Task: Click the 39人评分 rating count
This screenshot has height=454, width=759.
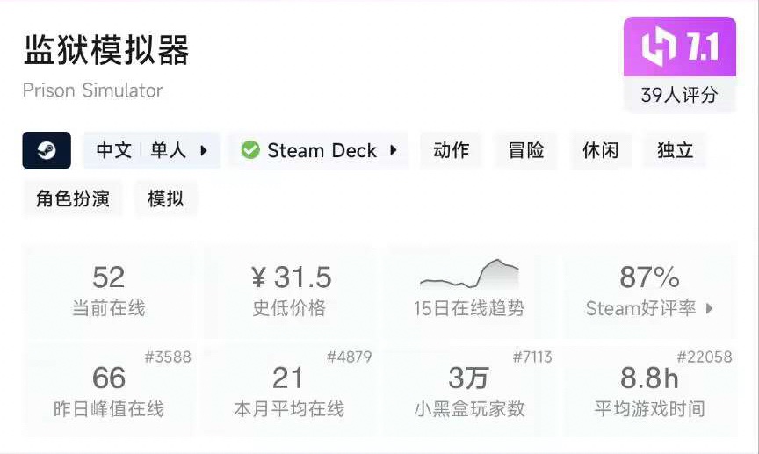Action: click(x=679, y=95)
